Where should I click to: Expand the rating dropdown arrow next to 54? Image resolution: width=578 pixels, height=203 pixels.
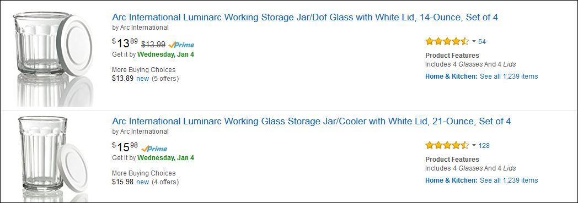click(x=474, y=42)
